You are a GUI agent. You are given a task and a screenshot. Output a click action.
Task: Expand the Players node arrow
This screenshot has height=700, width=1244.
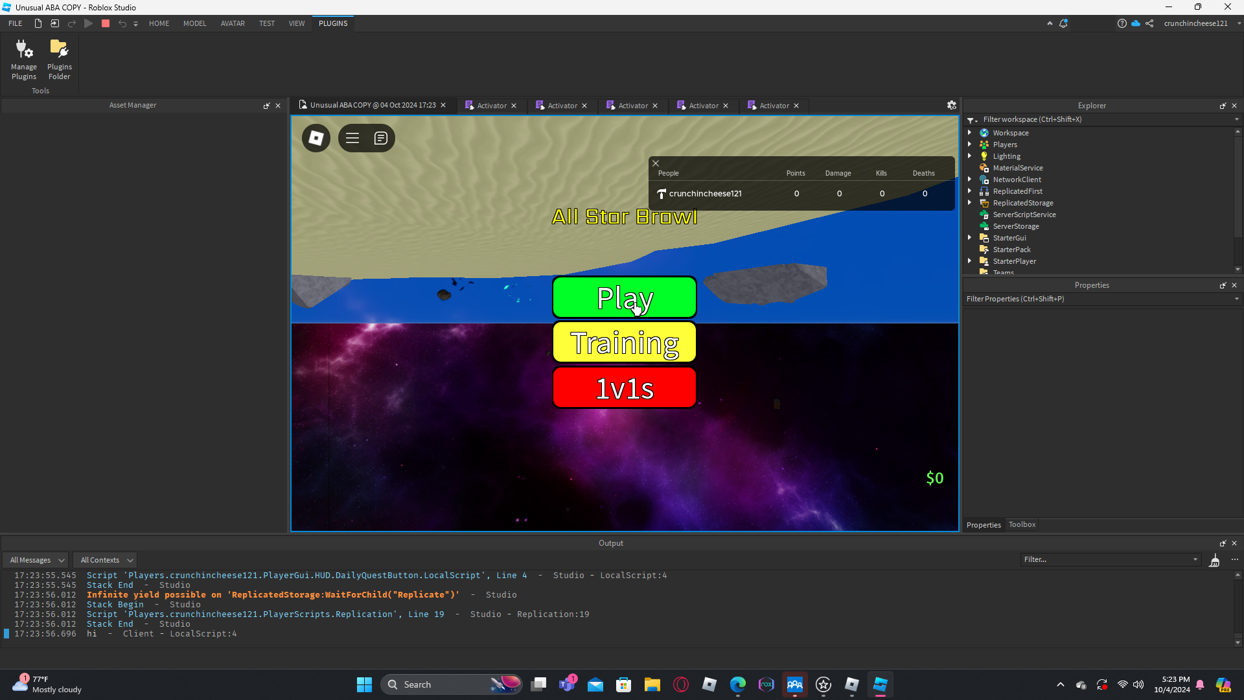click(x=970, y=145)
